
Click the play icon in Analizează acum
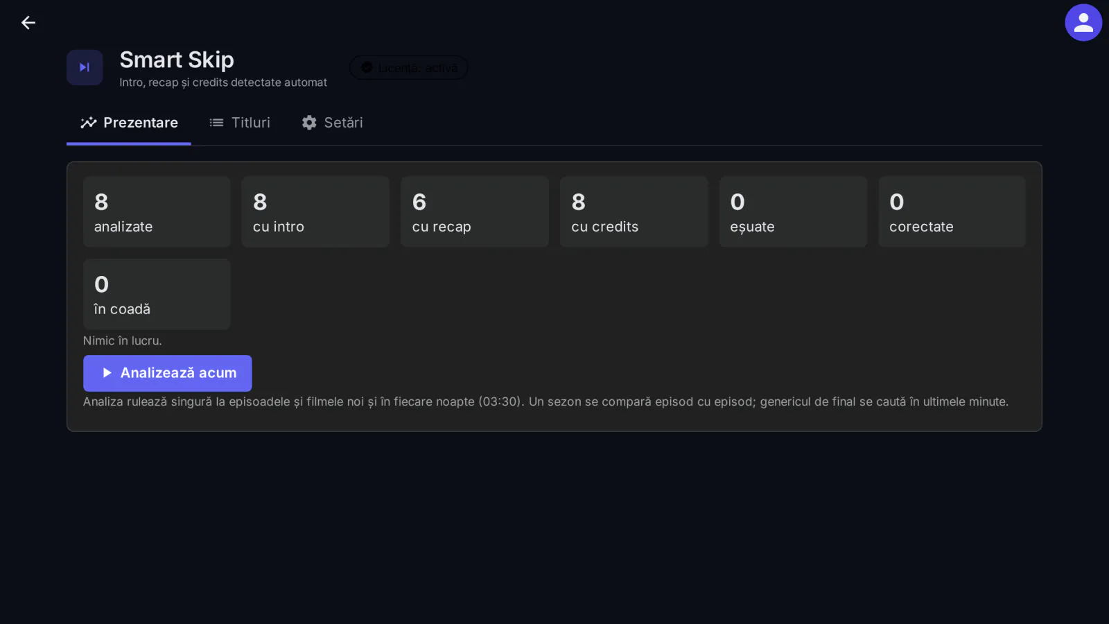coord(107,373)
